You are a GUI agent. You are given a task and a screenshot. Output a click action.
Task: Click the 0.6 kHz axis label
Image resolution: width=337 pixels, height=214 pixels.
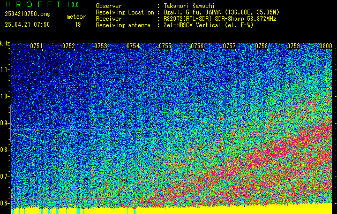4,203
